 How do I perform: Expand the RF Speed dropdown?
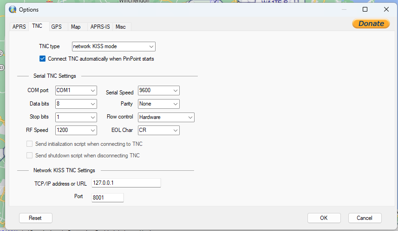coord(76,130)
